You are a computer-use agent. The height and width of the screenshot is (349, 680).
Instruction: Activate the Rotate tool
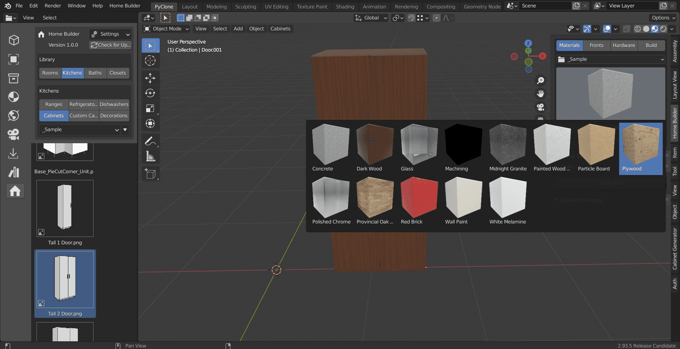[x=150, y=93]
